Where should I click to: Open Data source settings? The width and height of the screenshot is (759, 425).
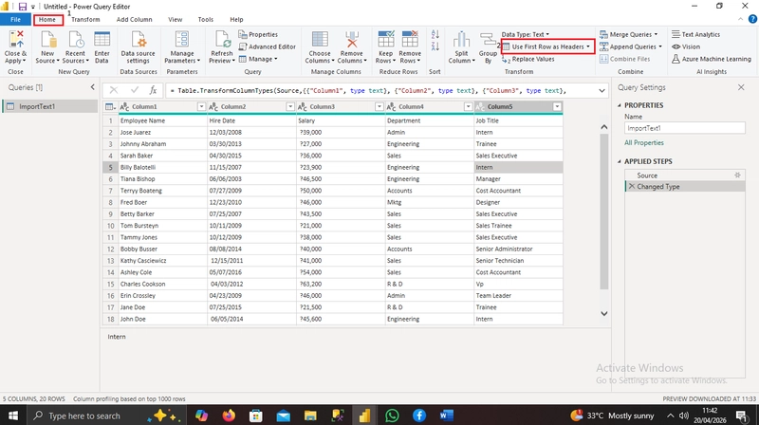pyautogui.click(x=138, y=40)
